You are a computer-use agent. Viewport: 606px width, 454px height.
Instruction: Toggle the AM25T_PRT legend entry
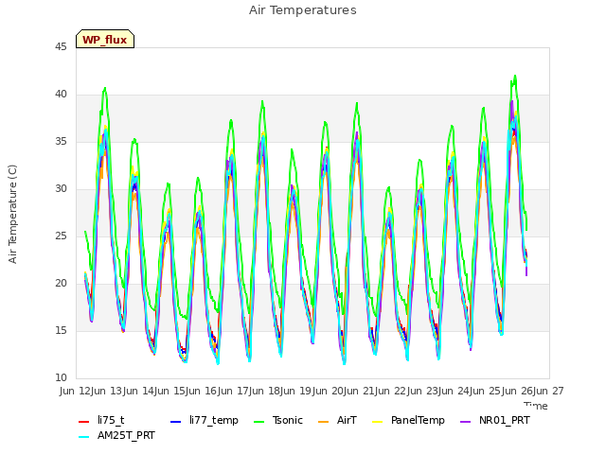(116, 435)
